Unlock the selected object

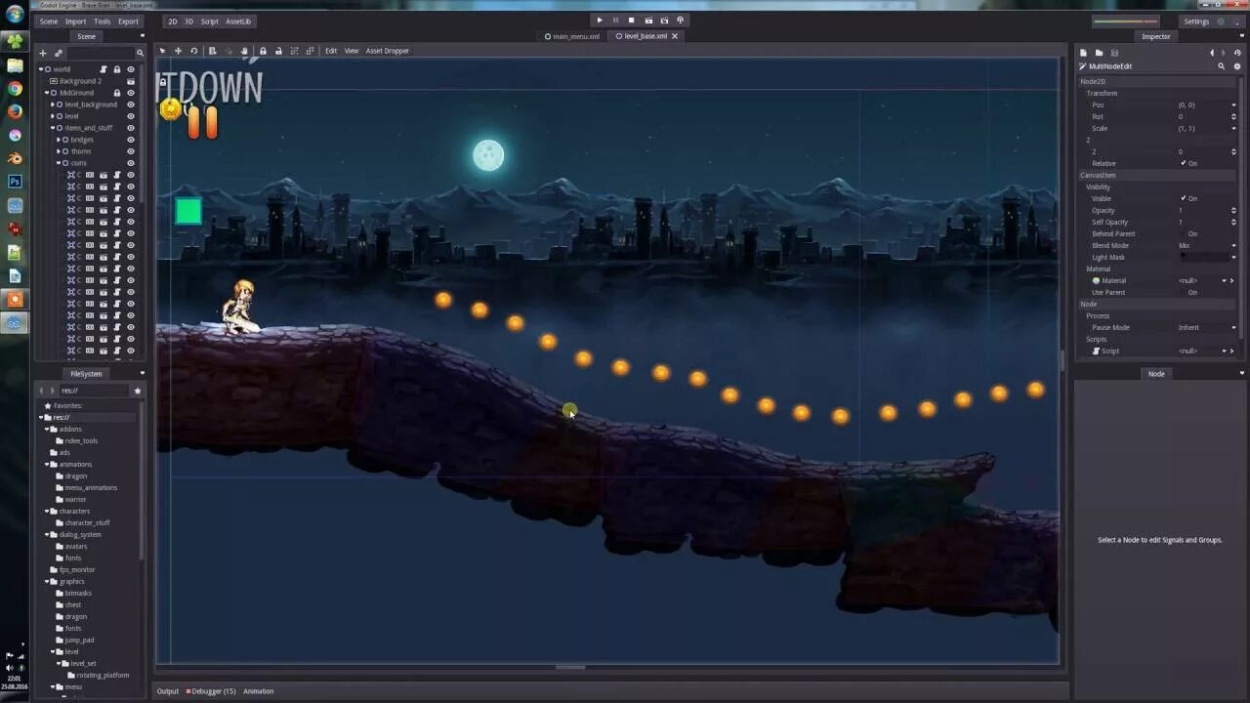[278, 51]
